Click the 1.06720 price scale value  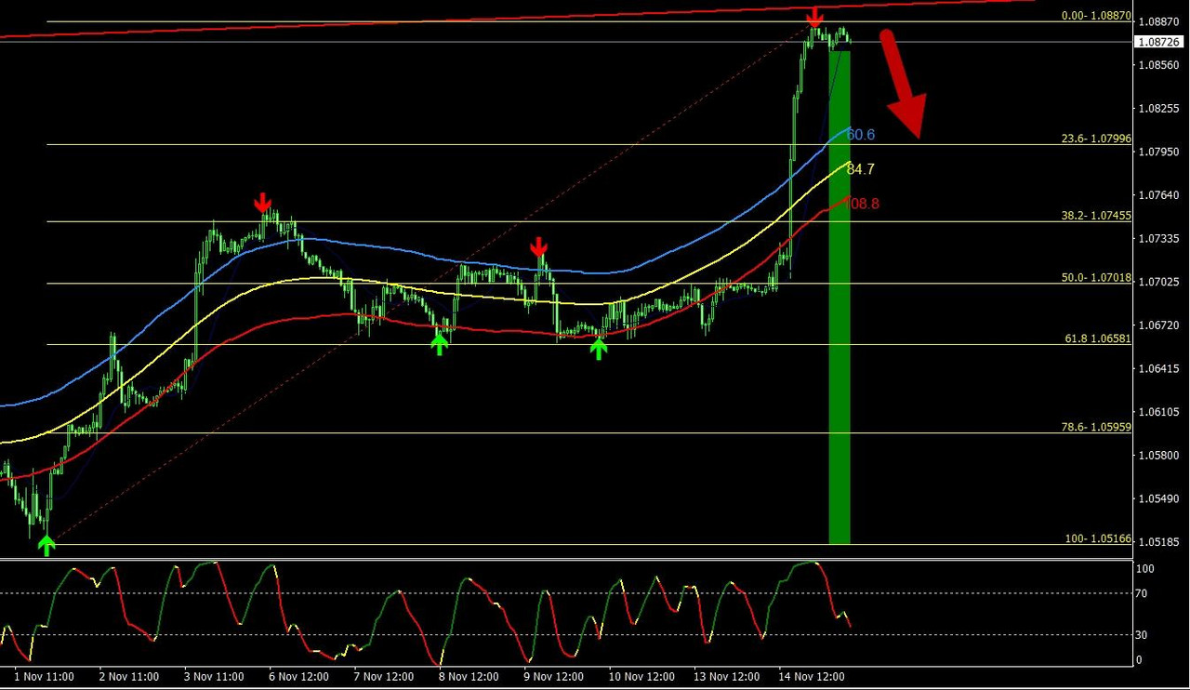pyautogui.click(x=1158, y=325)
